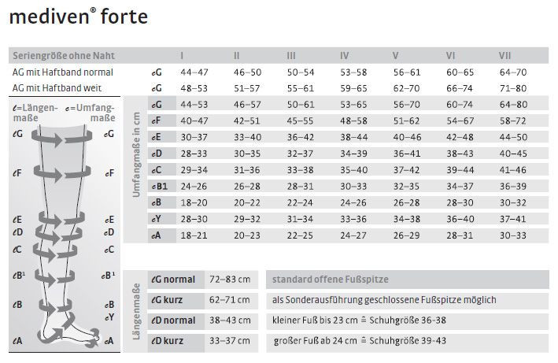Click the vertical "Umfangmaße in cm" label
This screenshot has width=558, height=363.
click(x=136, y=154)
